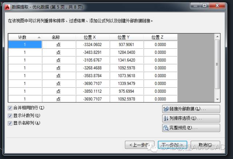The width and height of the screenshot is (233, 159).
Task: Click cell value 975.6994
Action: tap(126, 91)
